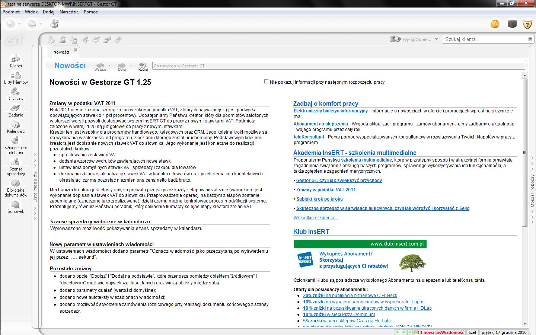Click the paperclip attachment icon in the grey toolbar
The image size is (536, 335).
point(118,39)
